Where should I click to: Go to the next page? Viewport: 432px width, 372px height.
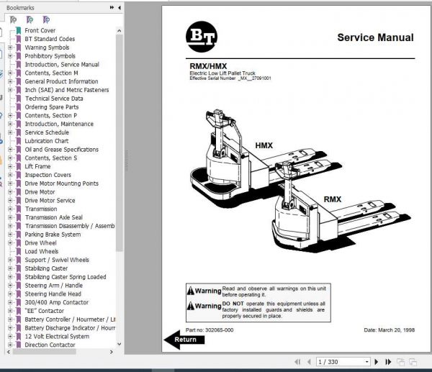point(377,362)
